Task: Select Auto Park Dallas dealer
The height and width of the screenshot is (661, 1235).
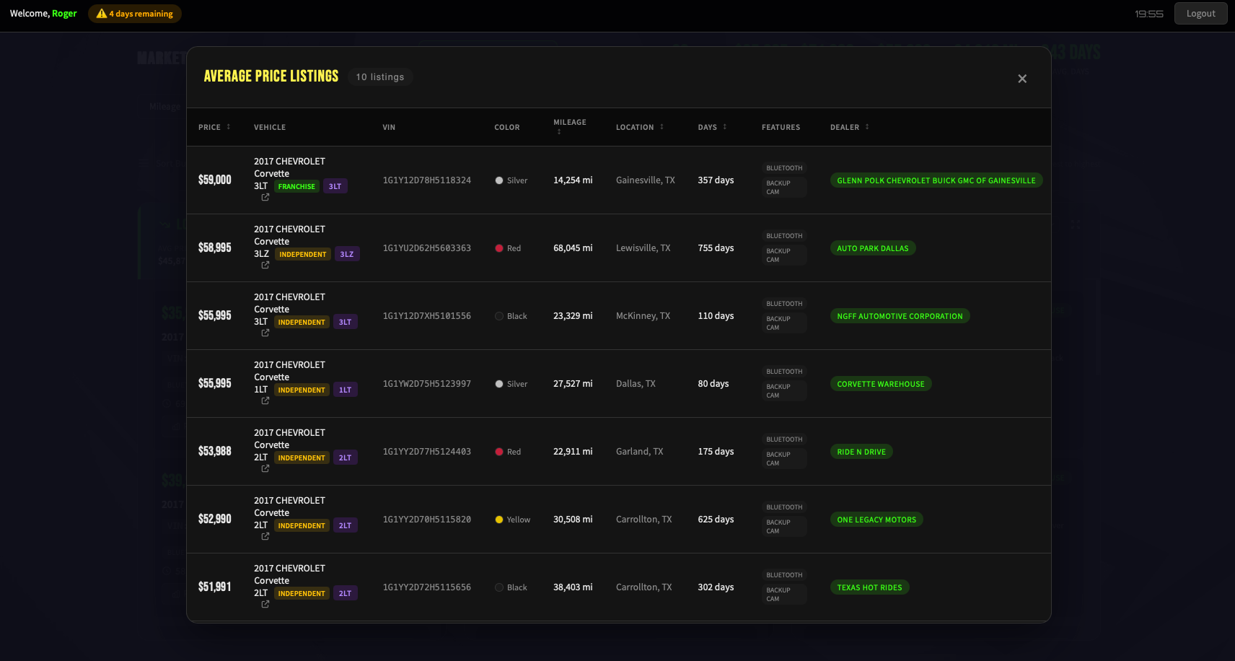Action: click(x=872, y=248)
